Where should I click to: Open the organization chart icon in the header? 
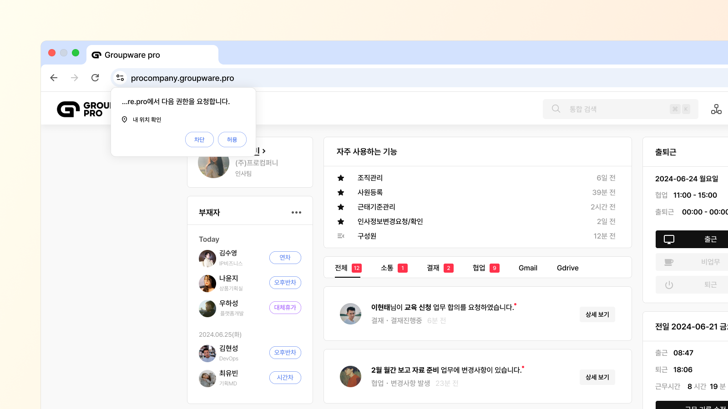[716, 109]
